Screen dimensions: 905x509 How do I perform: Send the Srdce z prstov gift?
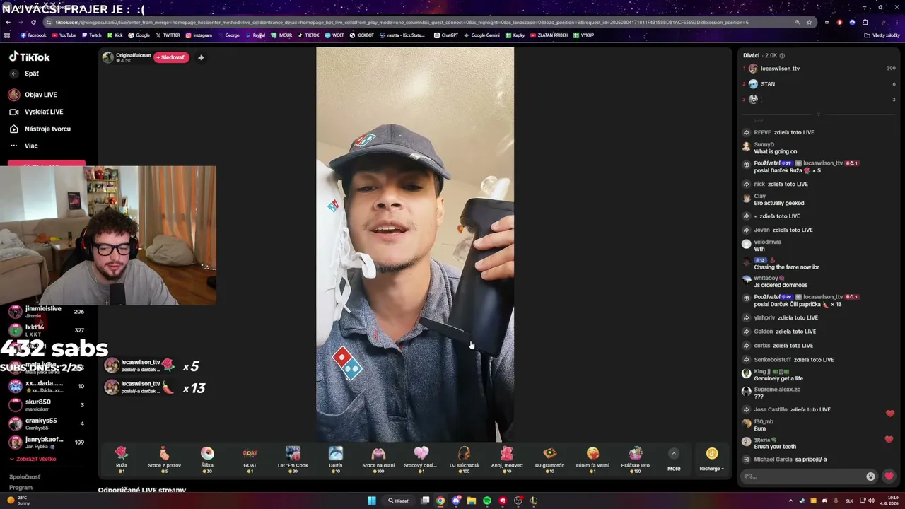164,459
